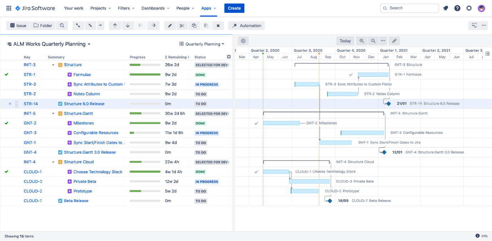Click the Status column header

tap(200, 57)
